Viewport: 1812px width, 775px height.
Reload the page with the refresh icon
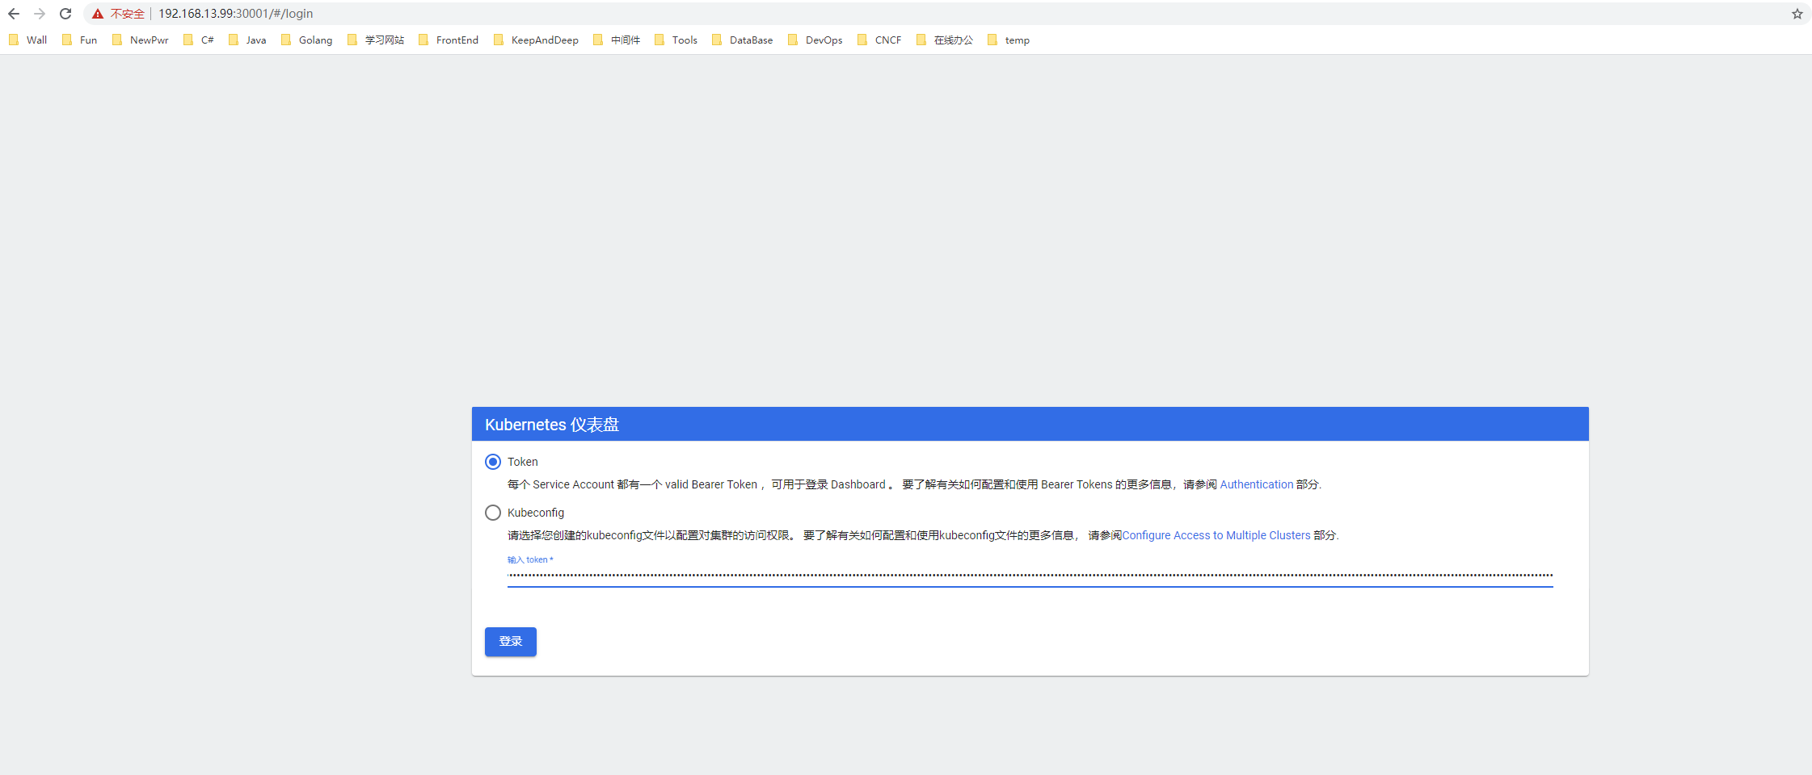pos(65,14)
